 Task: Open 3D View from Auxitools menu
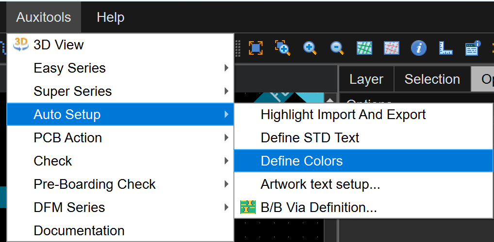coord(58,45)
